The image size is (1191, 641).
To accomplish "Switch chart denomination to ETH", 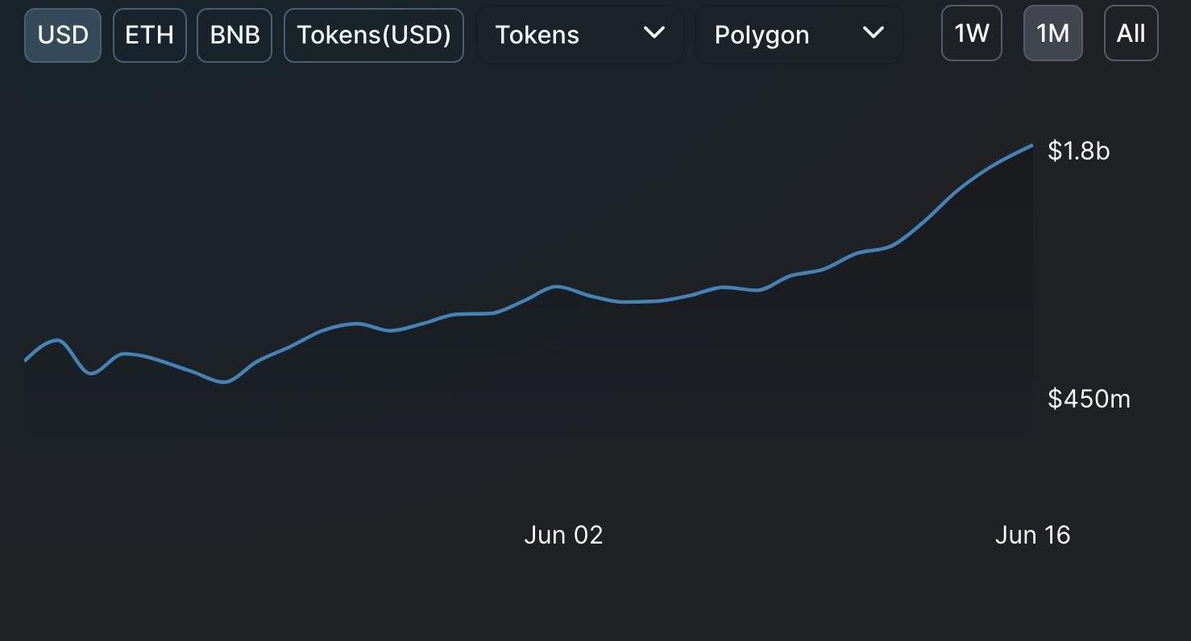I will click(x=150, y=35).
